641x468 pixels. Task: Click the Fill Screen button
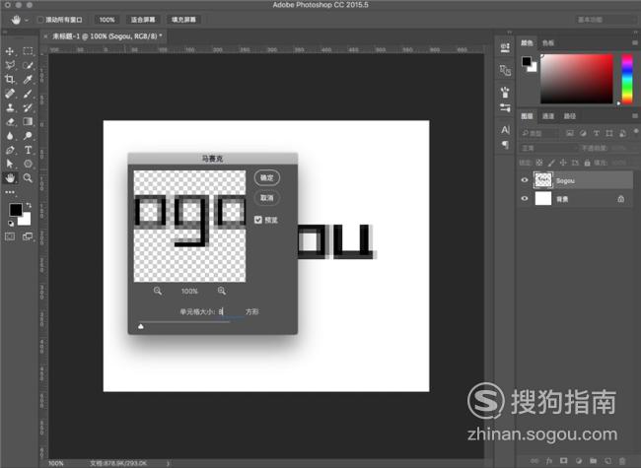coord(183,20)
